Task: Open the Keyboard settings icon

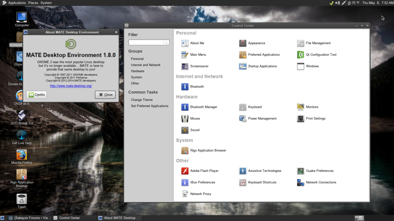Action: click(242, 107)
